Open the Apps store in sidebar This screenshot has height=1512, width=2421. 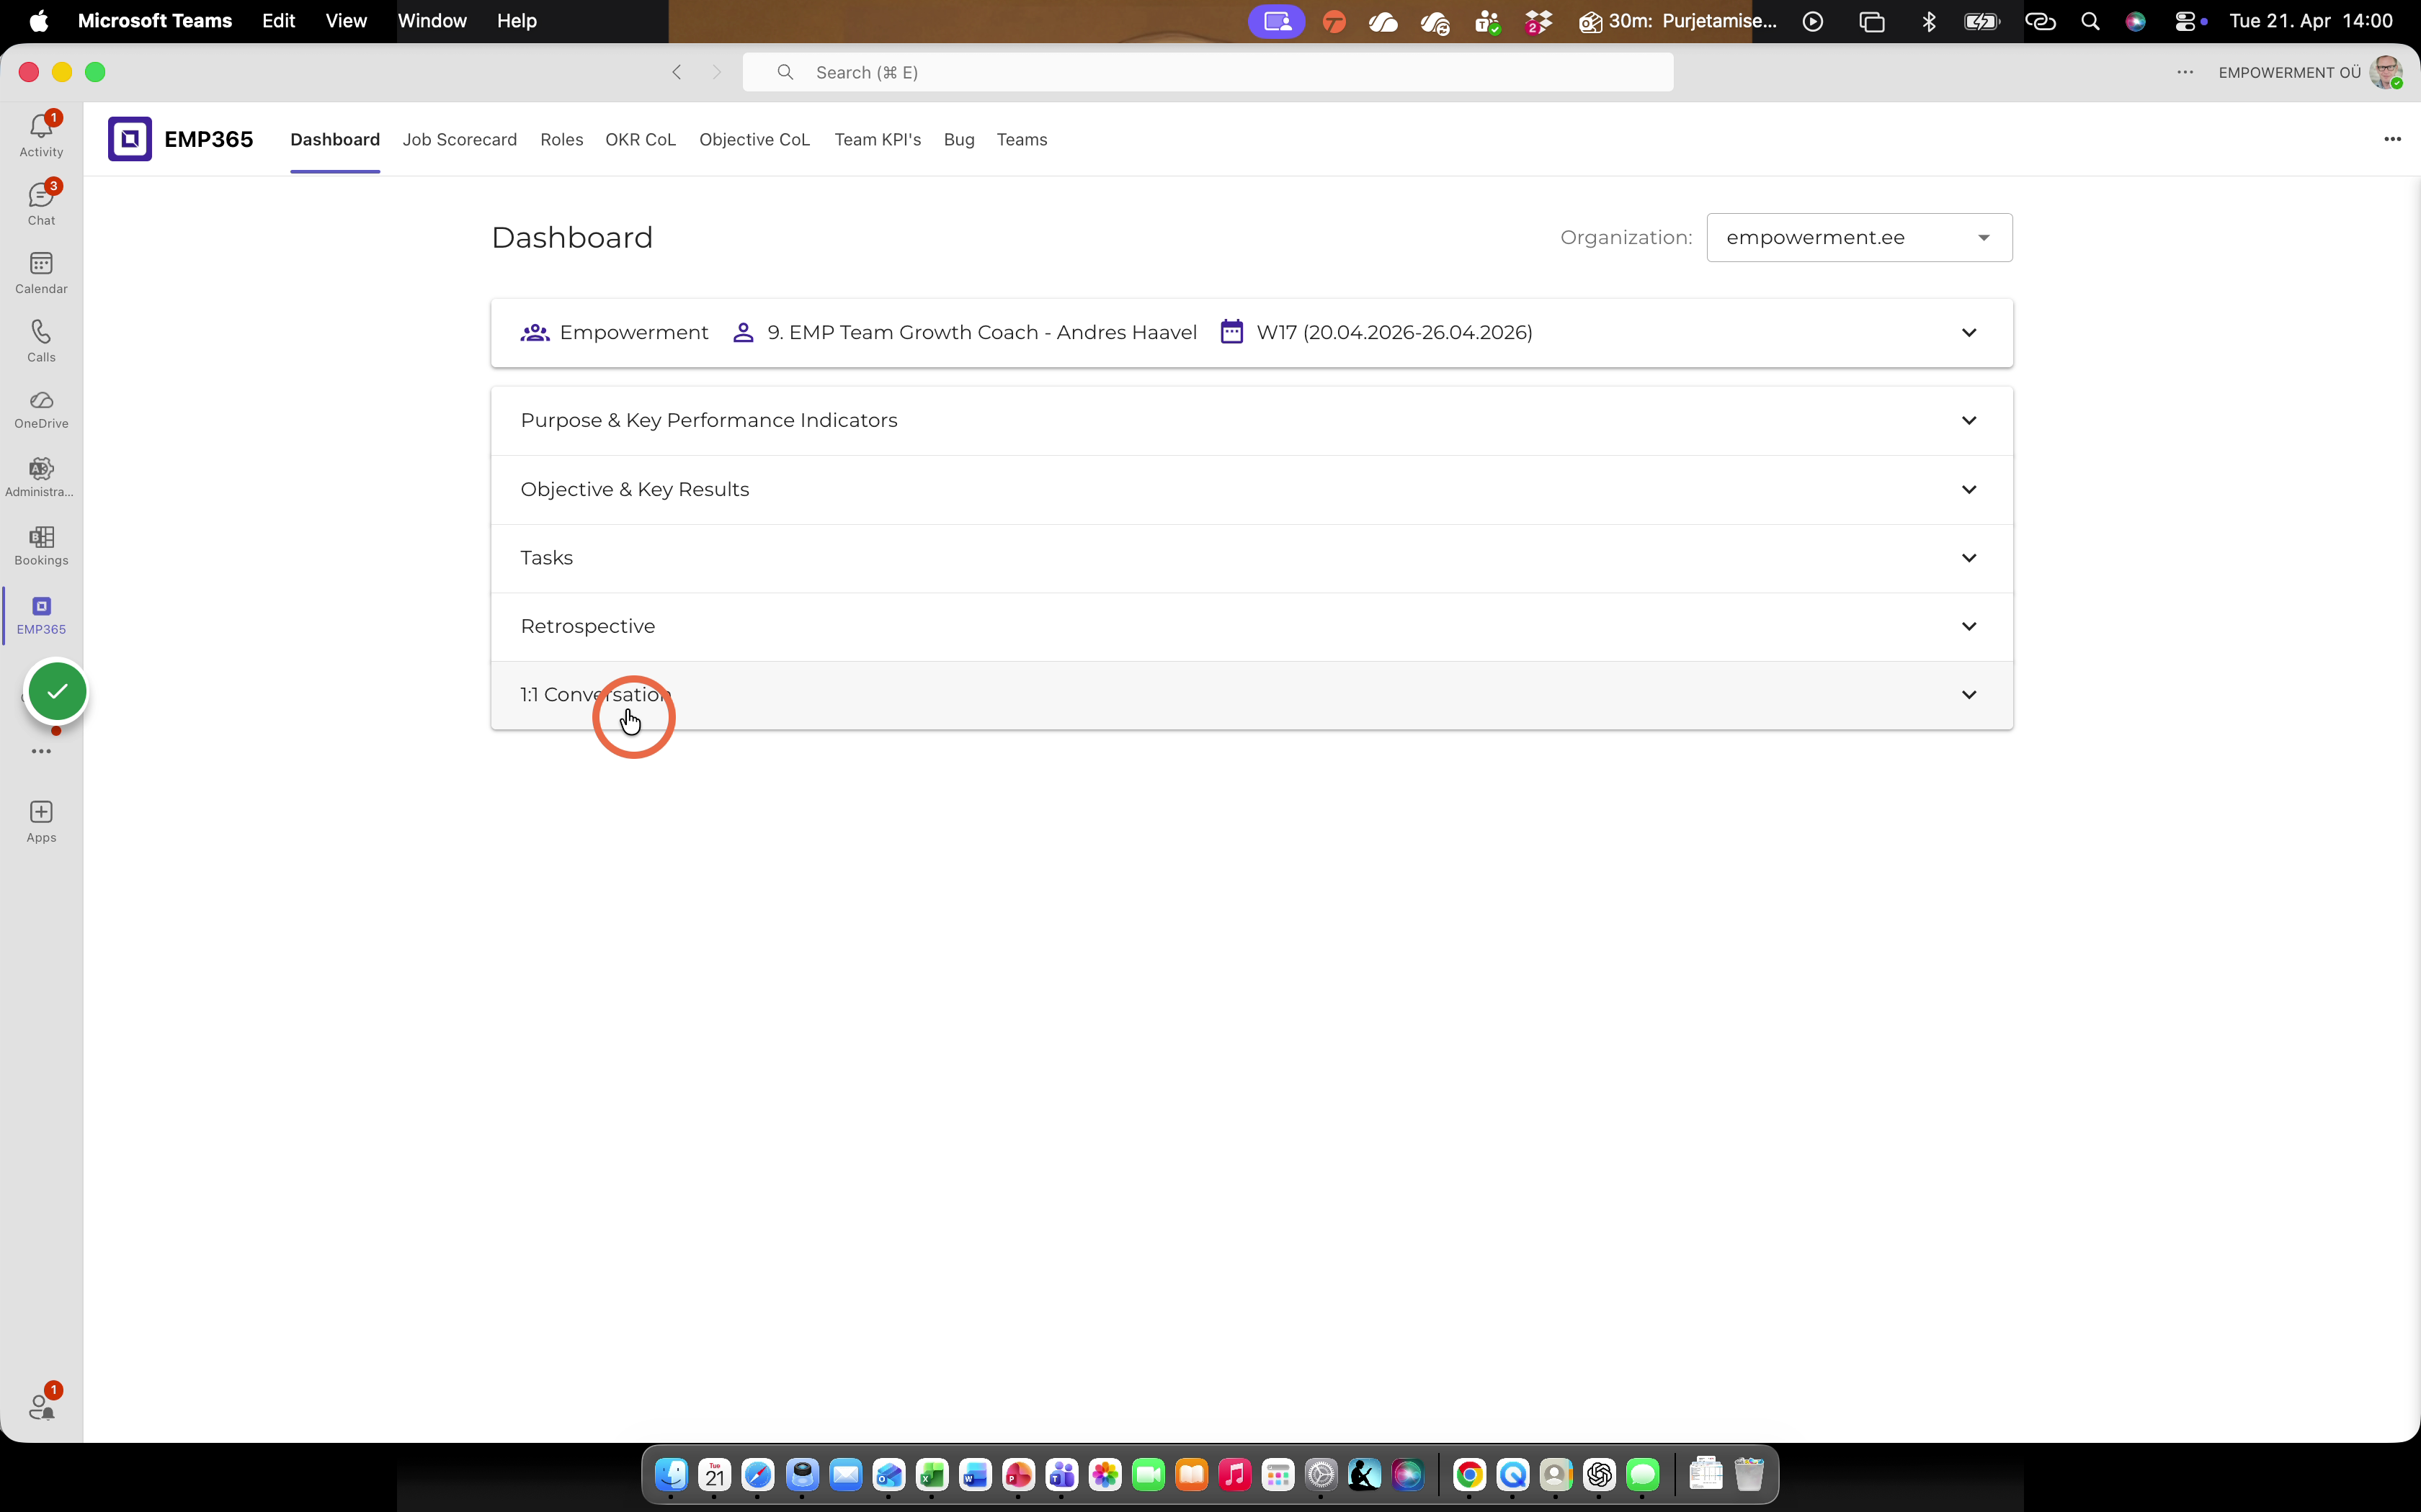[x=41, y=821]
